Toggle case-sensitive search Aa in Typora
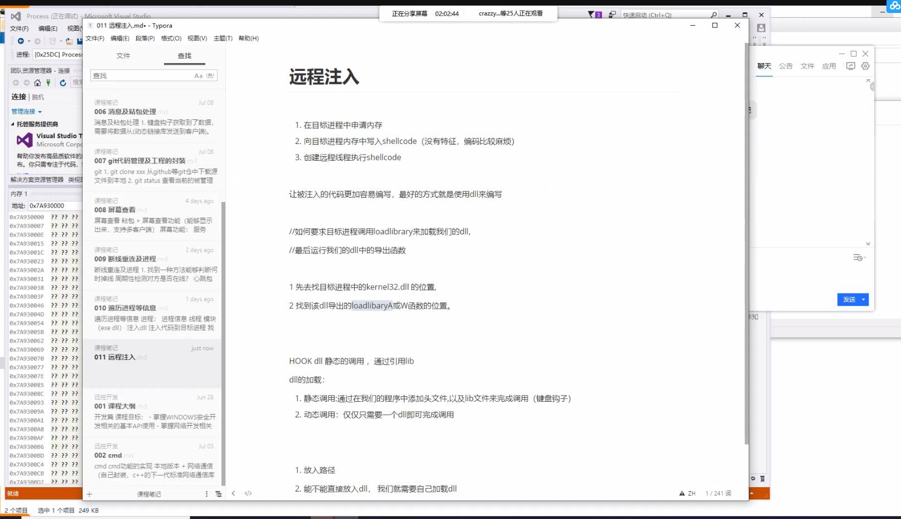The height and width of the screenshot is (519, 901). [x=198, y=76]
